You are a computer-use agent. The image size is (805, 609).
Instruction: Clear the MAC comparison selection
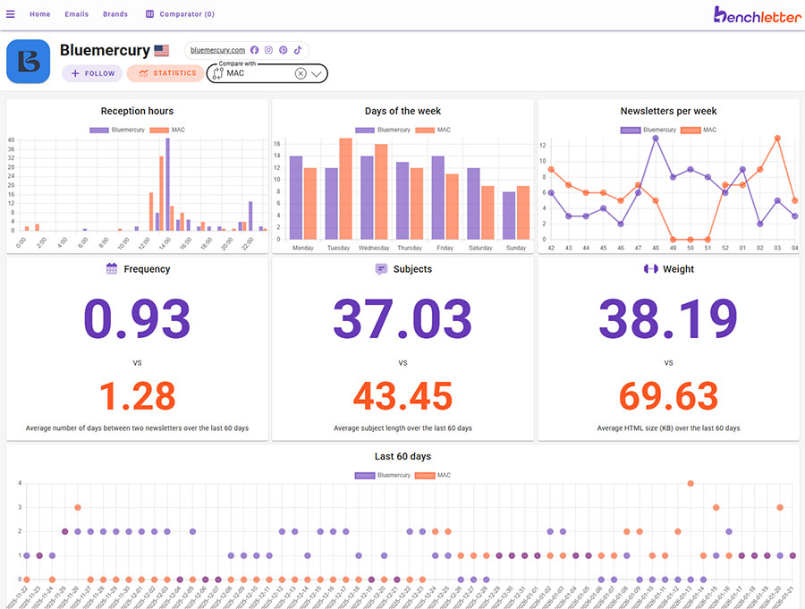pos(301,73)
